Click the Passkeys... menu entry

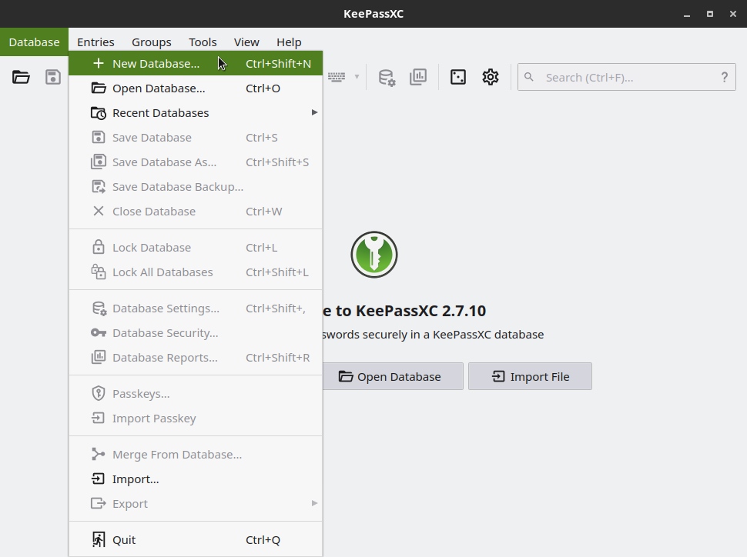[x=196, y=394]
